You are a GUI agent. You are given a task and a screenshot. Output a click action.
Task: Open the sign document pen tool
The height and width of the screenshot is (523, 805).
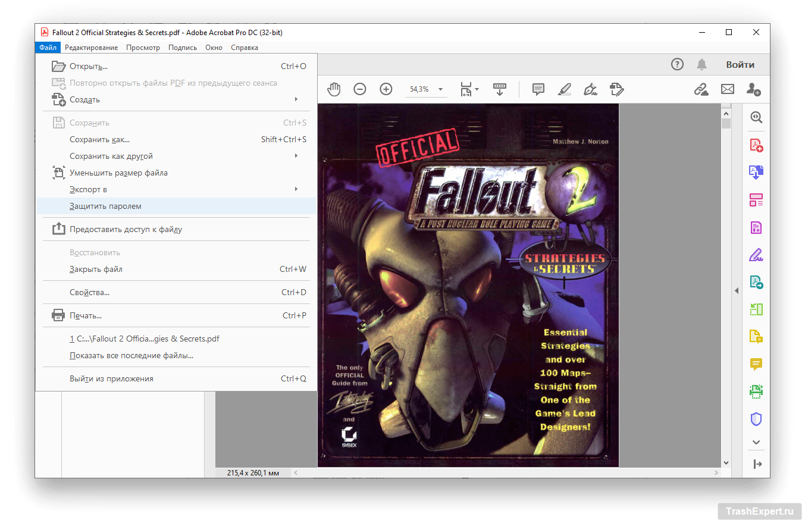click(590, 89)
